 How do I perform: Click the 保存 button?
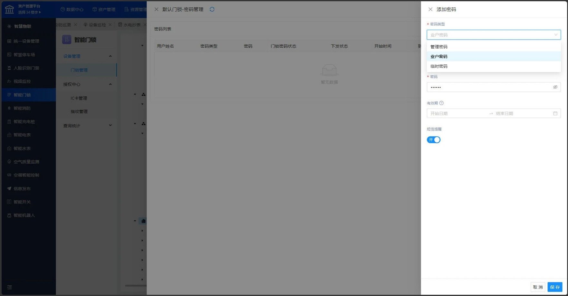555,287
